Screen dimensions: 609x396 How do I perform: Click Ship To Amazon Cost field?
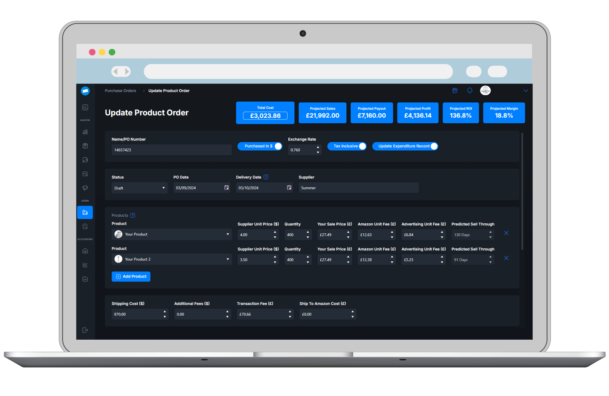[328, 314]
